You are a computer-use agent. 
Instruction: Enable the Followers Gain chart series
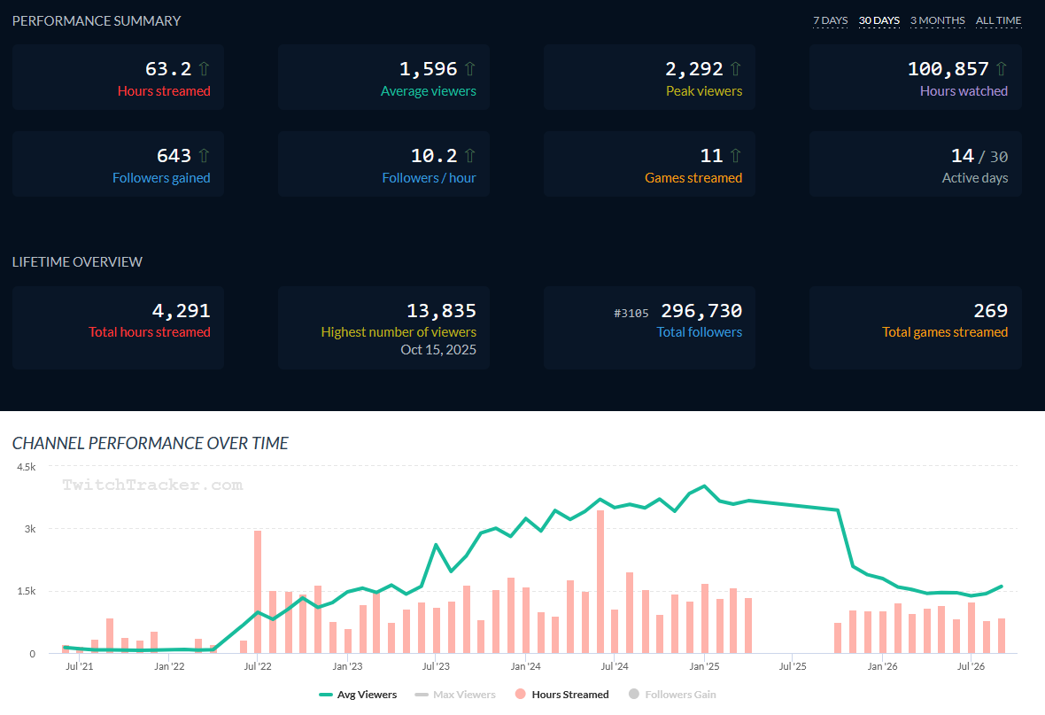(x=672, y=695)
